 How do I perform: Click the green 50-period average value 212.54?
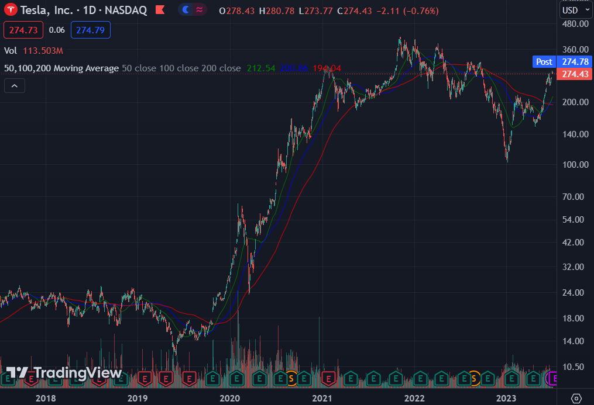(261, 68)
